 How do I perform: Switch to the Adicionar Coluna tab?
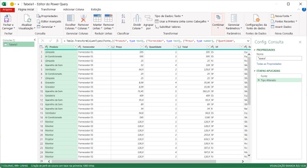coord(73,9)
